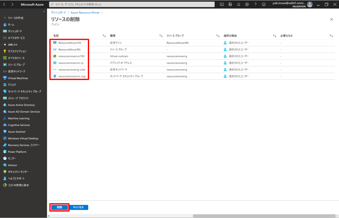
Task: Select ResourceMoverRG row name
Action: point(70,49)
